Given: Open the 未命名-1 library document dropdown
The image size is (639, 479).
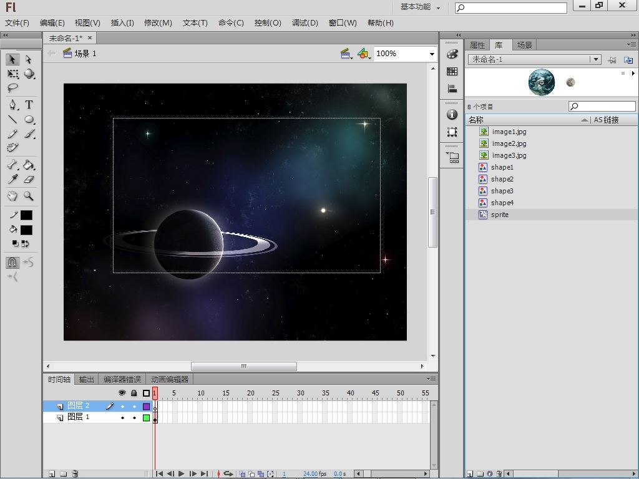Looking at the screenshot, I should tap(596, 59).
